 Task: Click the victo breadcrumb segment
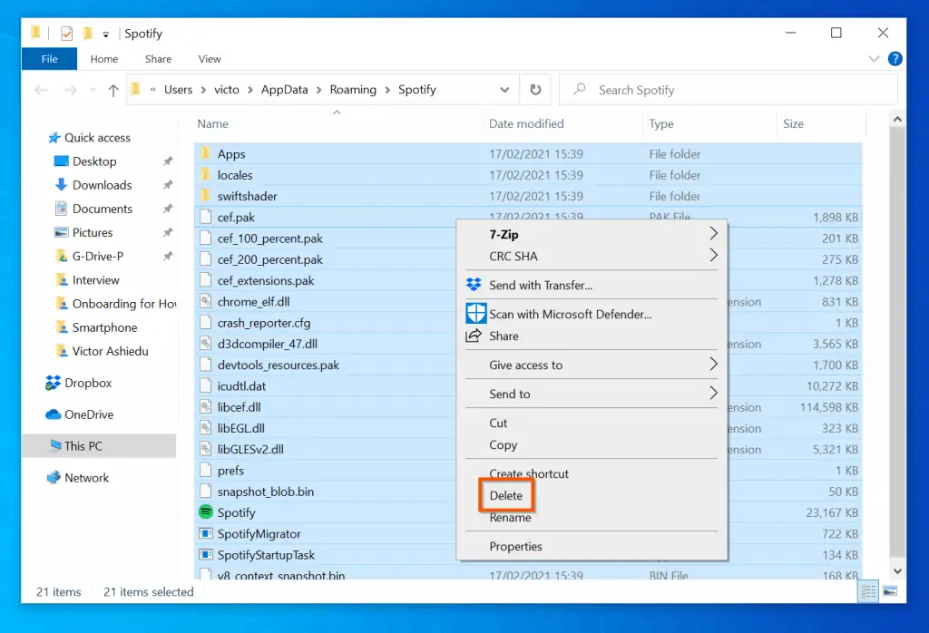click(226, 90)
